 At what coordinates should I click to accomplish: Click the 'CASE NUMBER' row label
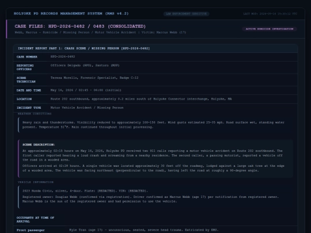pyautogui.click(x=27, y=57)
